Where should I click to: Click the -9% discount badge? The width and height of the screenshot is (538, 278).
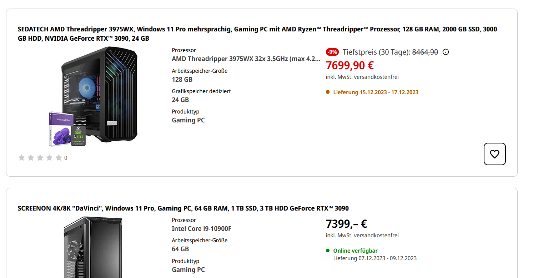[x=332, y=51]
